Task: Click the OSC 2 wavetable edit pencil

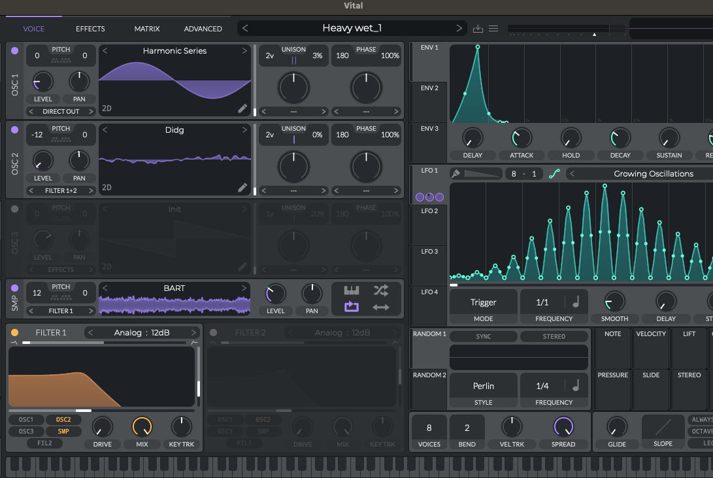Action: [242, 188]
